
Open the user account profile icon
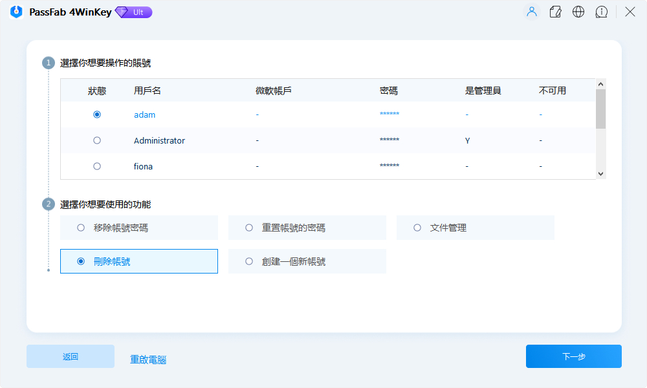(x=531, y=11)
